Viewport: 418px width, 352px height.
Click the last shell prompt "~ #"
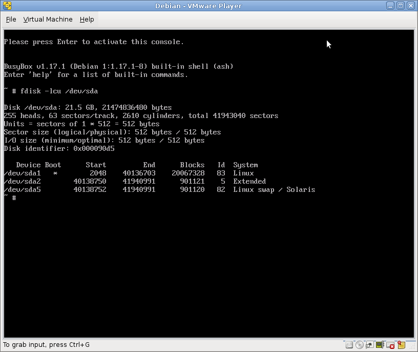[10, 198]
